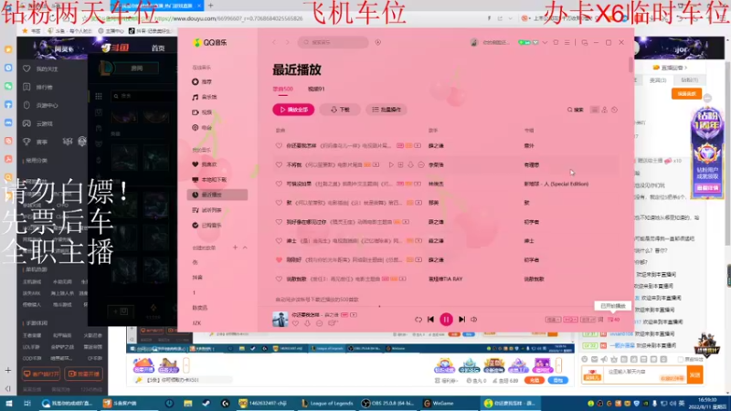This screenshot has height=411, width=731.
Task: Expand the account dropdown chevron in title bar
Action: coord(545,42)
